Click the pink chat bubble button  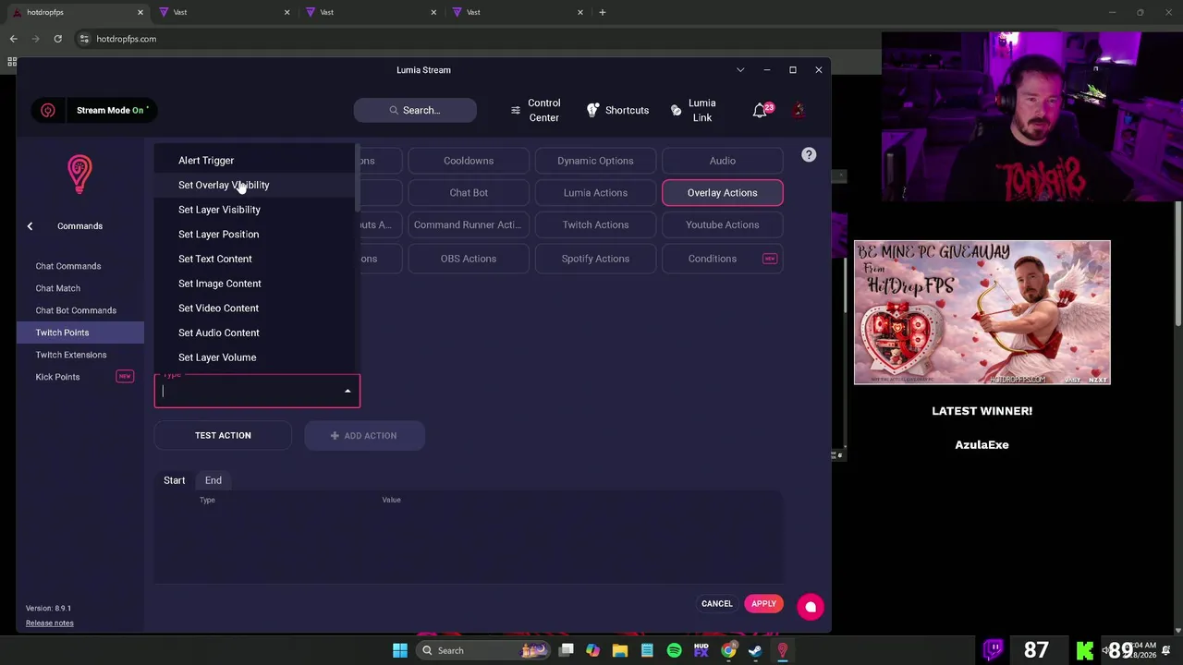tap(811, 607)
